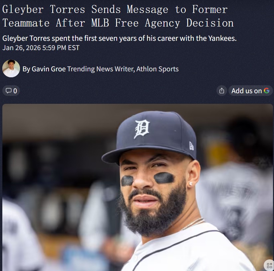Open the Gavin Groe author link

click(49, 69)
